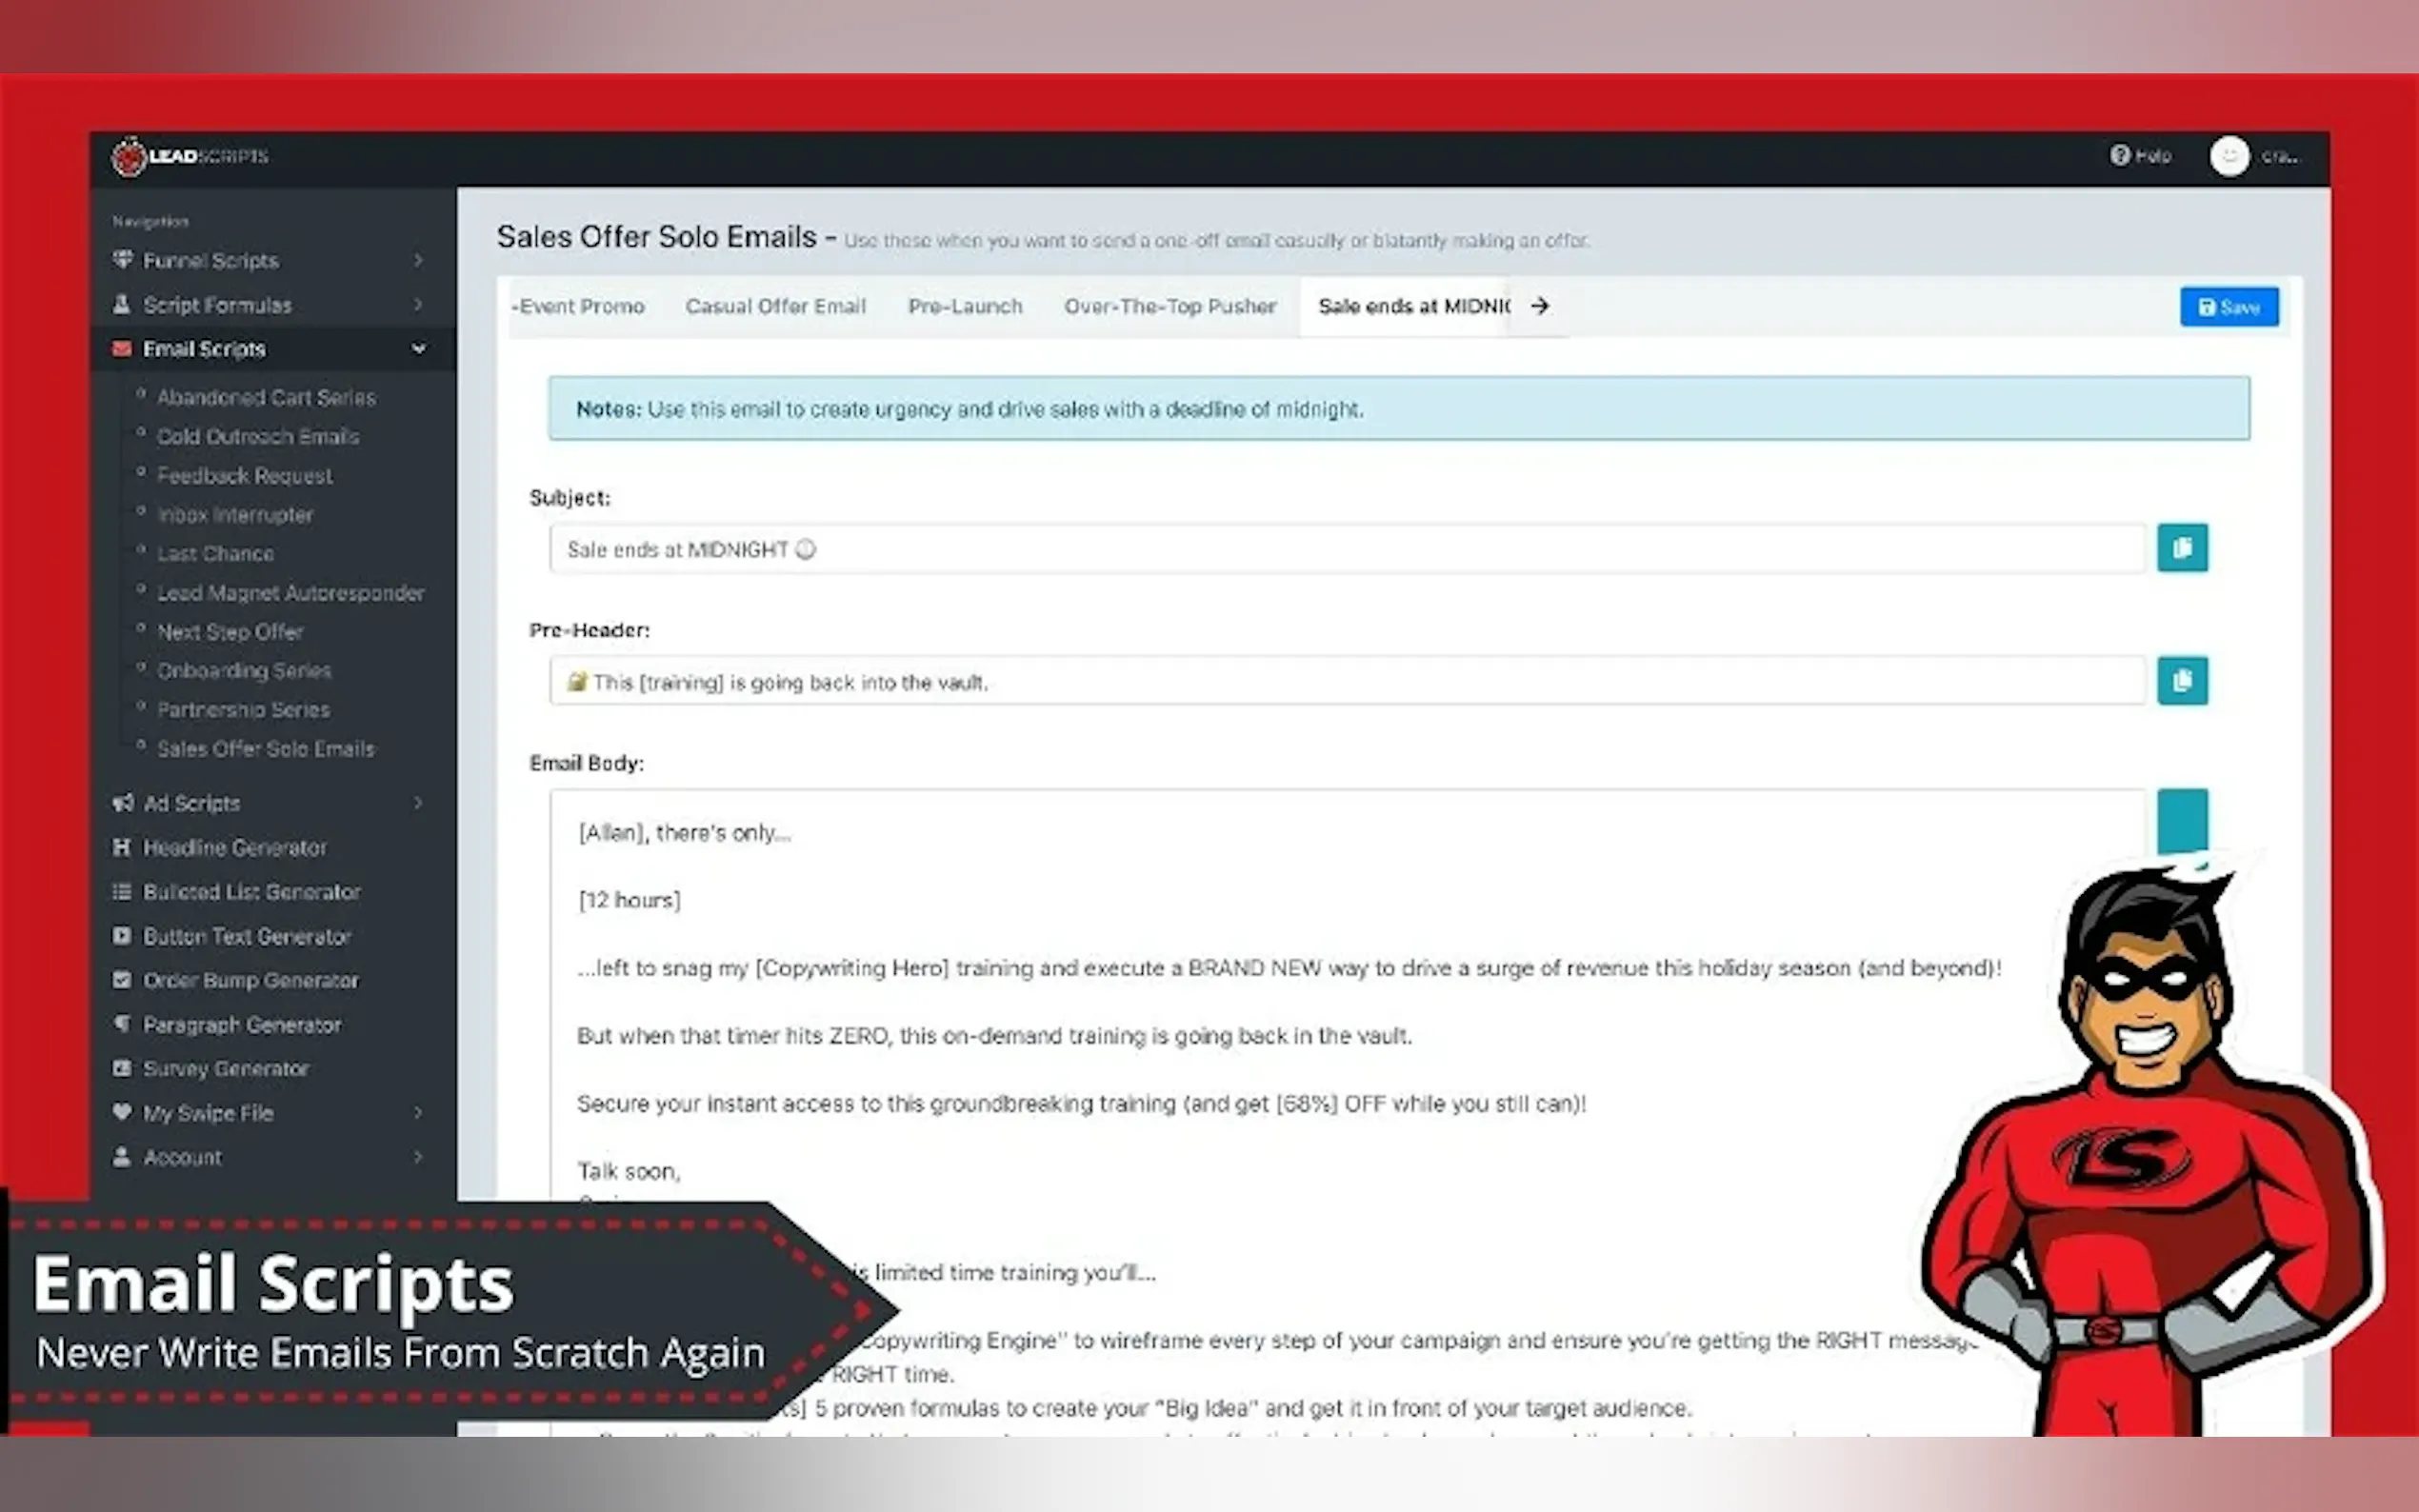Expand My Swipe File chevron
This screenshot has width=2419, height=1512.
(x=418, y=1112)
